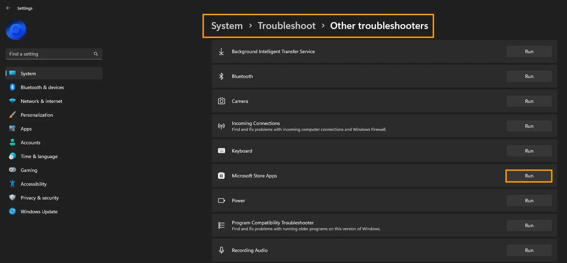
Task: Run the Microsoft Store Apps troubleshooter
Action: tap(529, 176)
